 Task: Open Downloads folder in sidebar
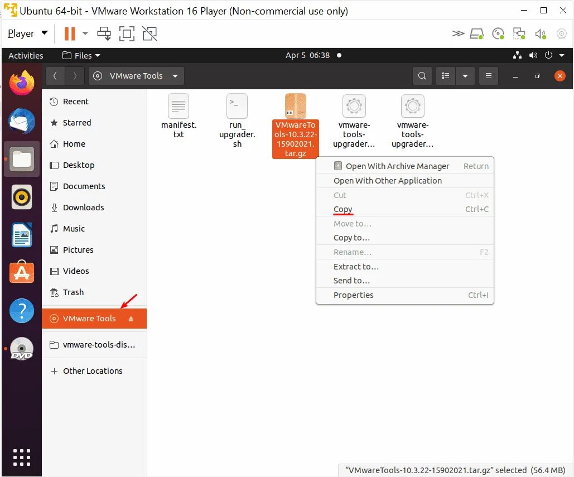pyautogui.click(x=94, y=208)
